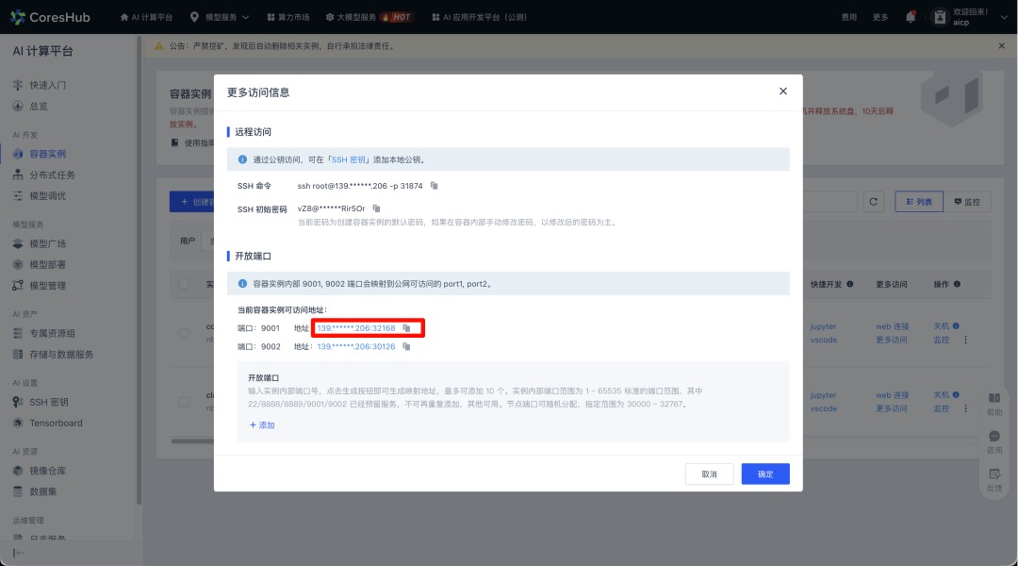This screenshot has width=1018, height=566.
Task: Click the 确定 button
Action: pyautogui.click(x=764, y=474)
